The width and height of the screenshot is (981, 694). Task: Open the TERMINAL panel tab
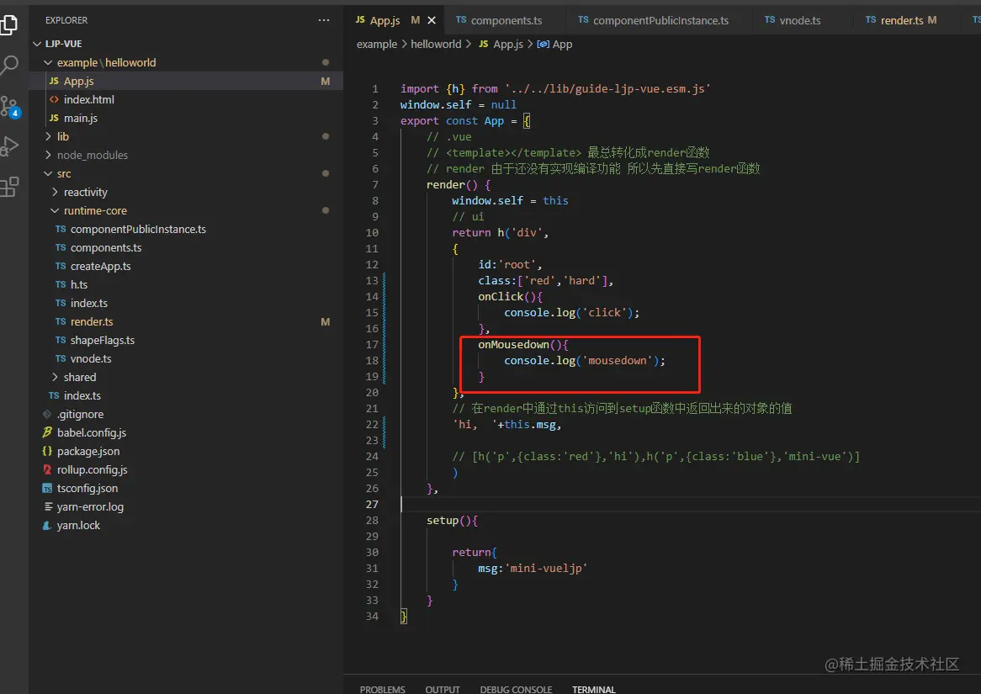594,689
